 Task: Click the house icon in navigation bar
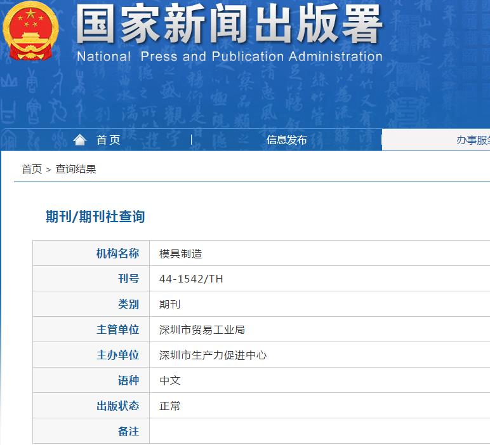(x=79, y=140)
